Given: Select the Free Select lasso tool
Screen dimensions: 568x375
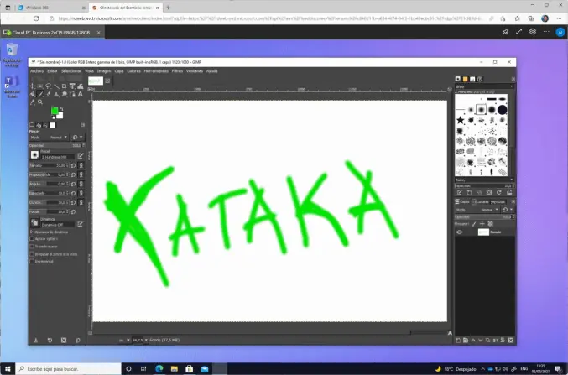Looking at the screenshot, I should [x=48, y=86].
